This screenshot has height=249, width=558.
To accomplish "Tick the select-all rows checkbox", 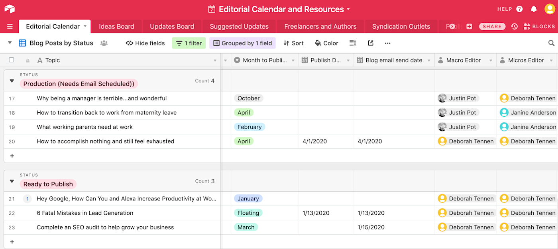I will pyautogui.click(x=12, y=60).
